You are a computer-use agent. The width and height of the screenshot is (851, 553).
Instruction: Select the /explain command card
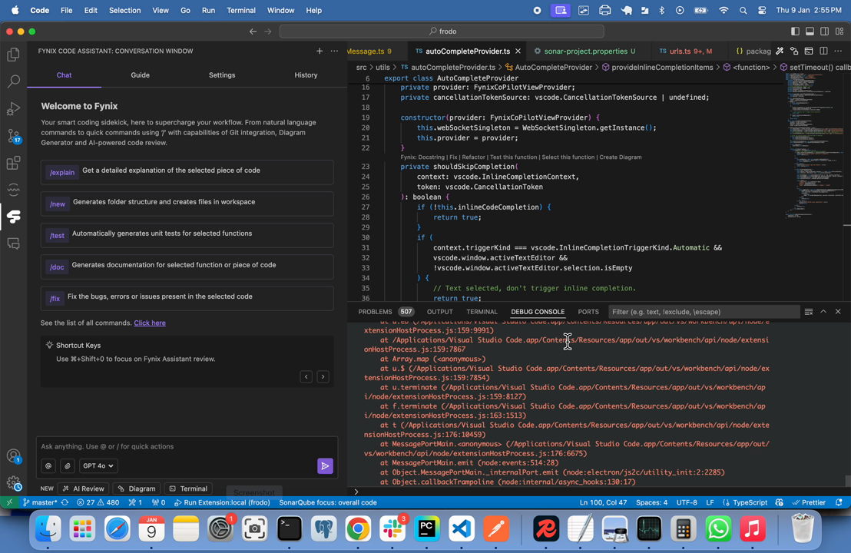187,172
